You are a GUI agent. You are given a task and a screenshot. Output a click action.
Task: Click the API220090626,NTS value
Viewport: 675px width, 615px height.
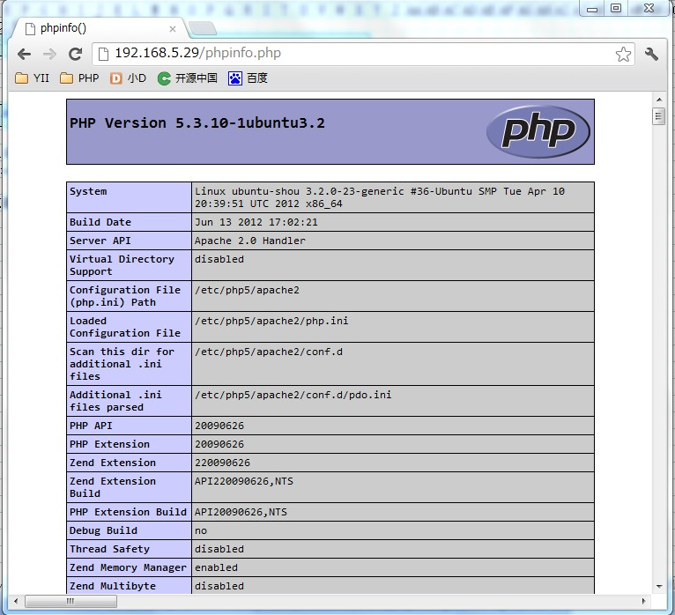pyautogui.click(x=244, y=481)
